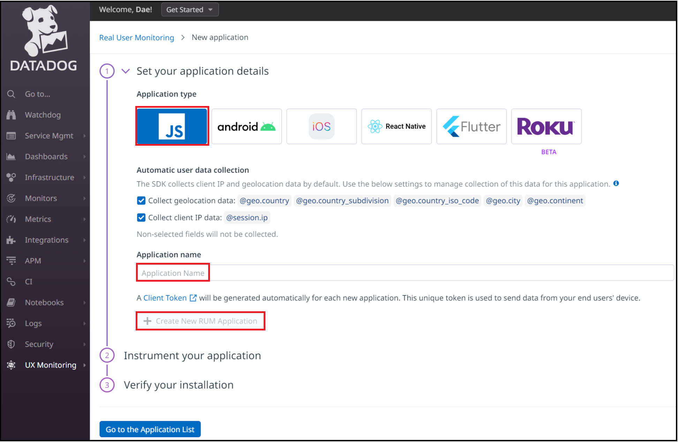This screenshot has width=678, height=442.
Task: Expand the UX Monitoring sidebar menu
Action: tap(51, 365)
